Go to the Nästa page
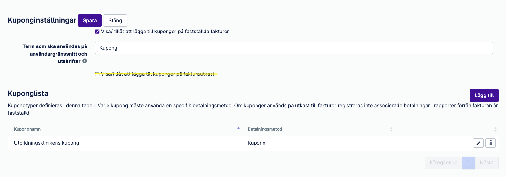Viewport: 506px width, 177px height. [x=487, y=163]
